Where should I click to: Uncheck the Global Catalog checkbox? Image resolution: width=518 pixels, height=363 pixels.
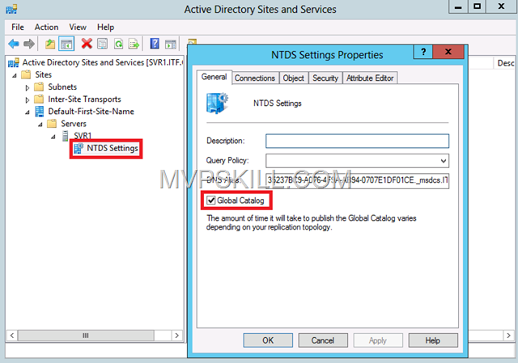(211, 200)
